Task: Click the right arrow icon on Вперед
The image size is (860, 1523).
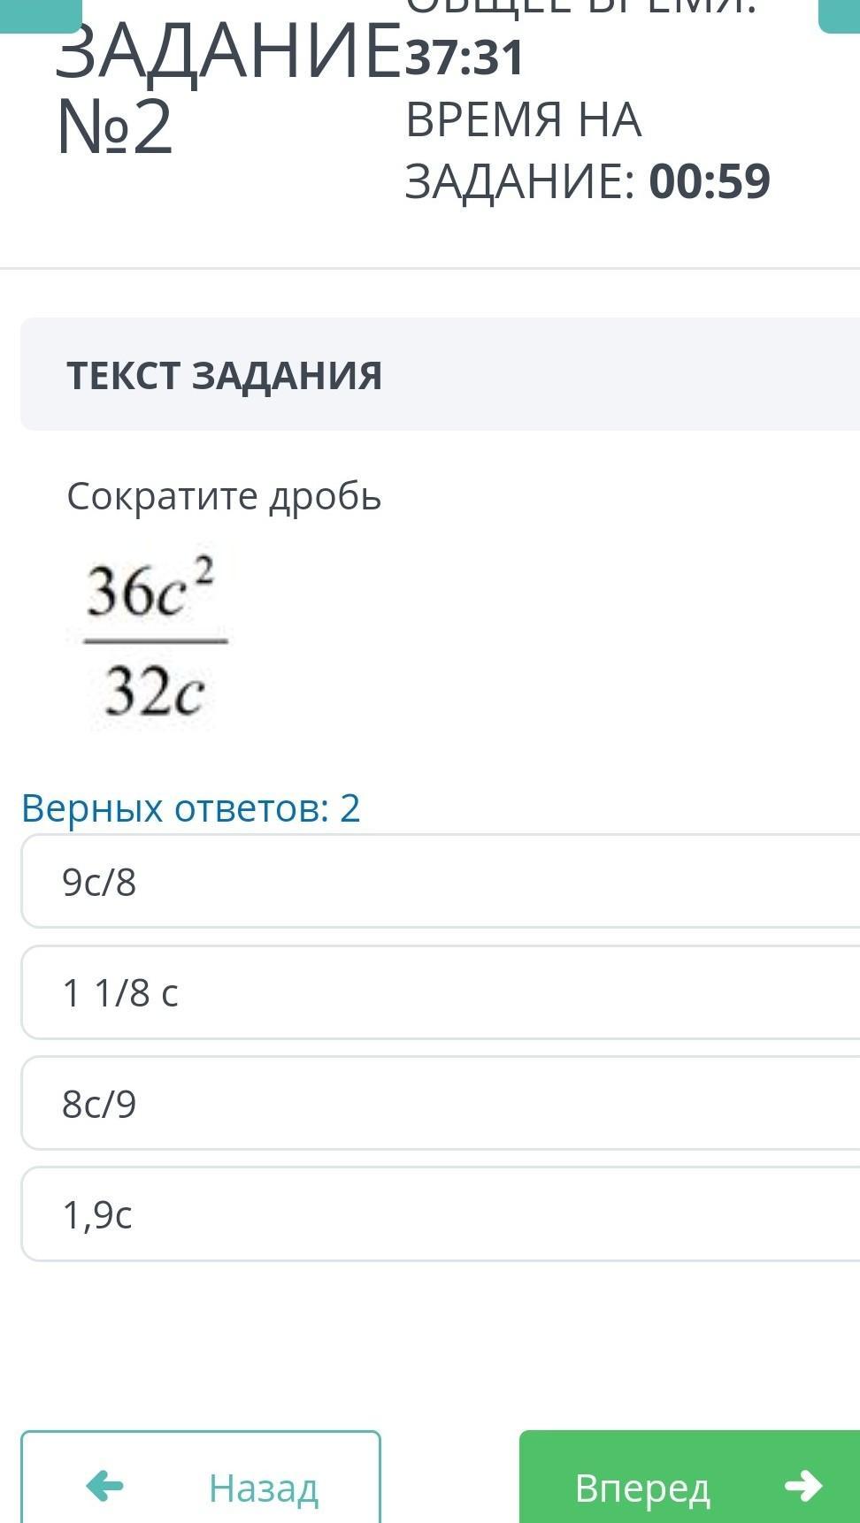Action: point(802,1486)
